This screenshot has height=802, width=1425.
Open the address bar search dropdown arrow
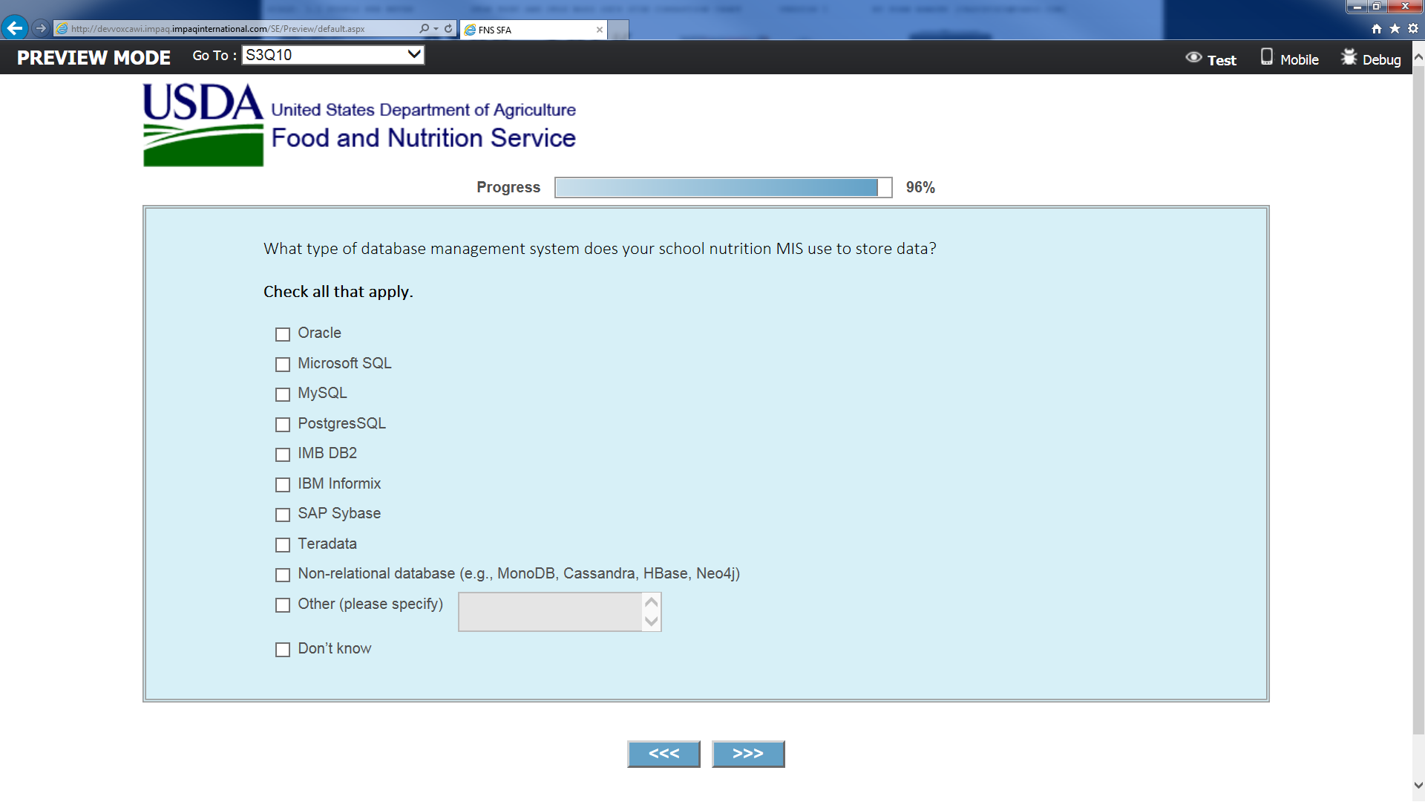click(436, 29)
